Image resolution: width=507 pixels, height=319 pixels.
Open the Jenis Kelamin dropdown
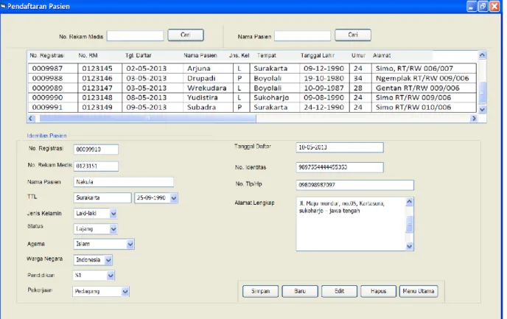(113, 214)
